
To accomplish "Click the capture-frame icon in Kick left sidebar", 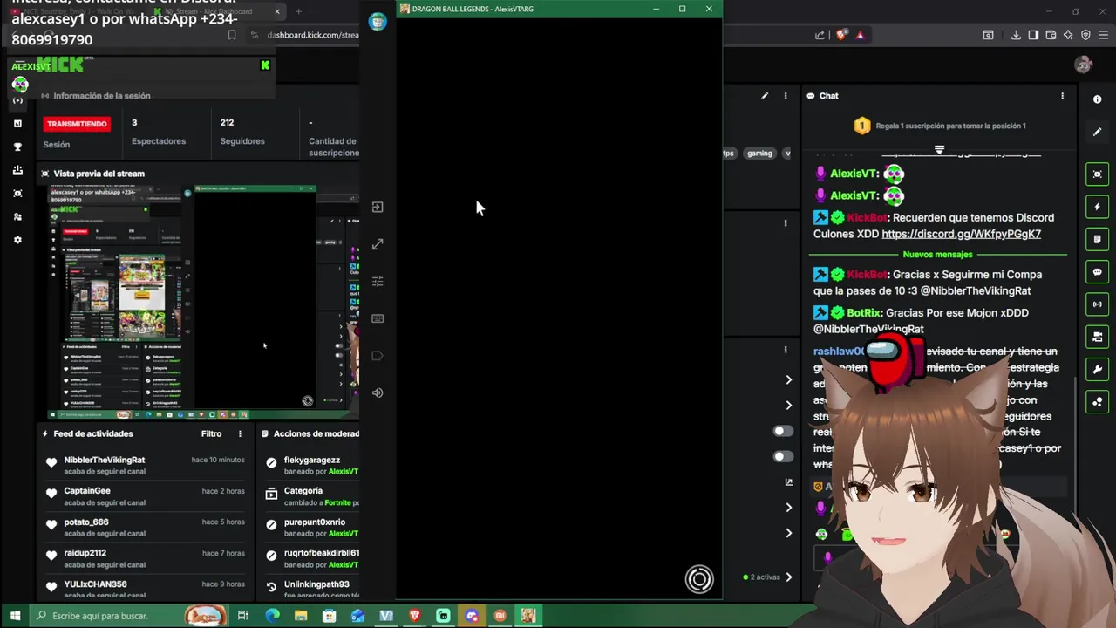I will coord(17,194).
